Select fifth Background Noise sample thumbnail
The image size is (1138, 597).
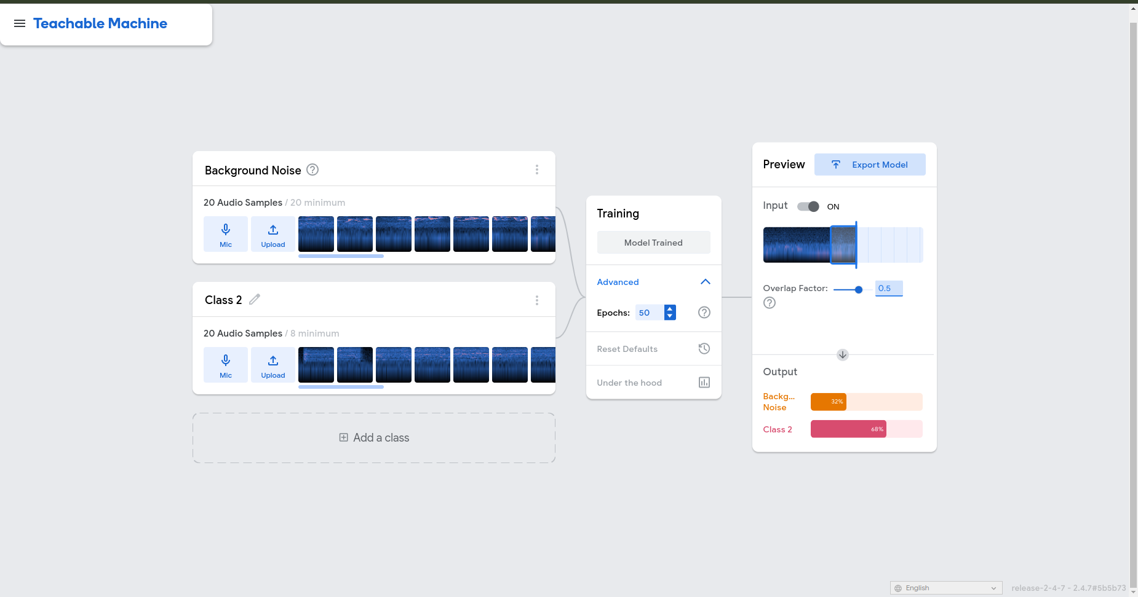[x=471, y=234]
